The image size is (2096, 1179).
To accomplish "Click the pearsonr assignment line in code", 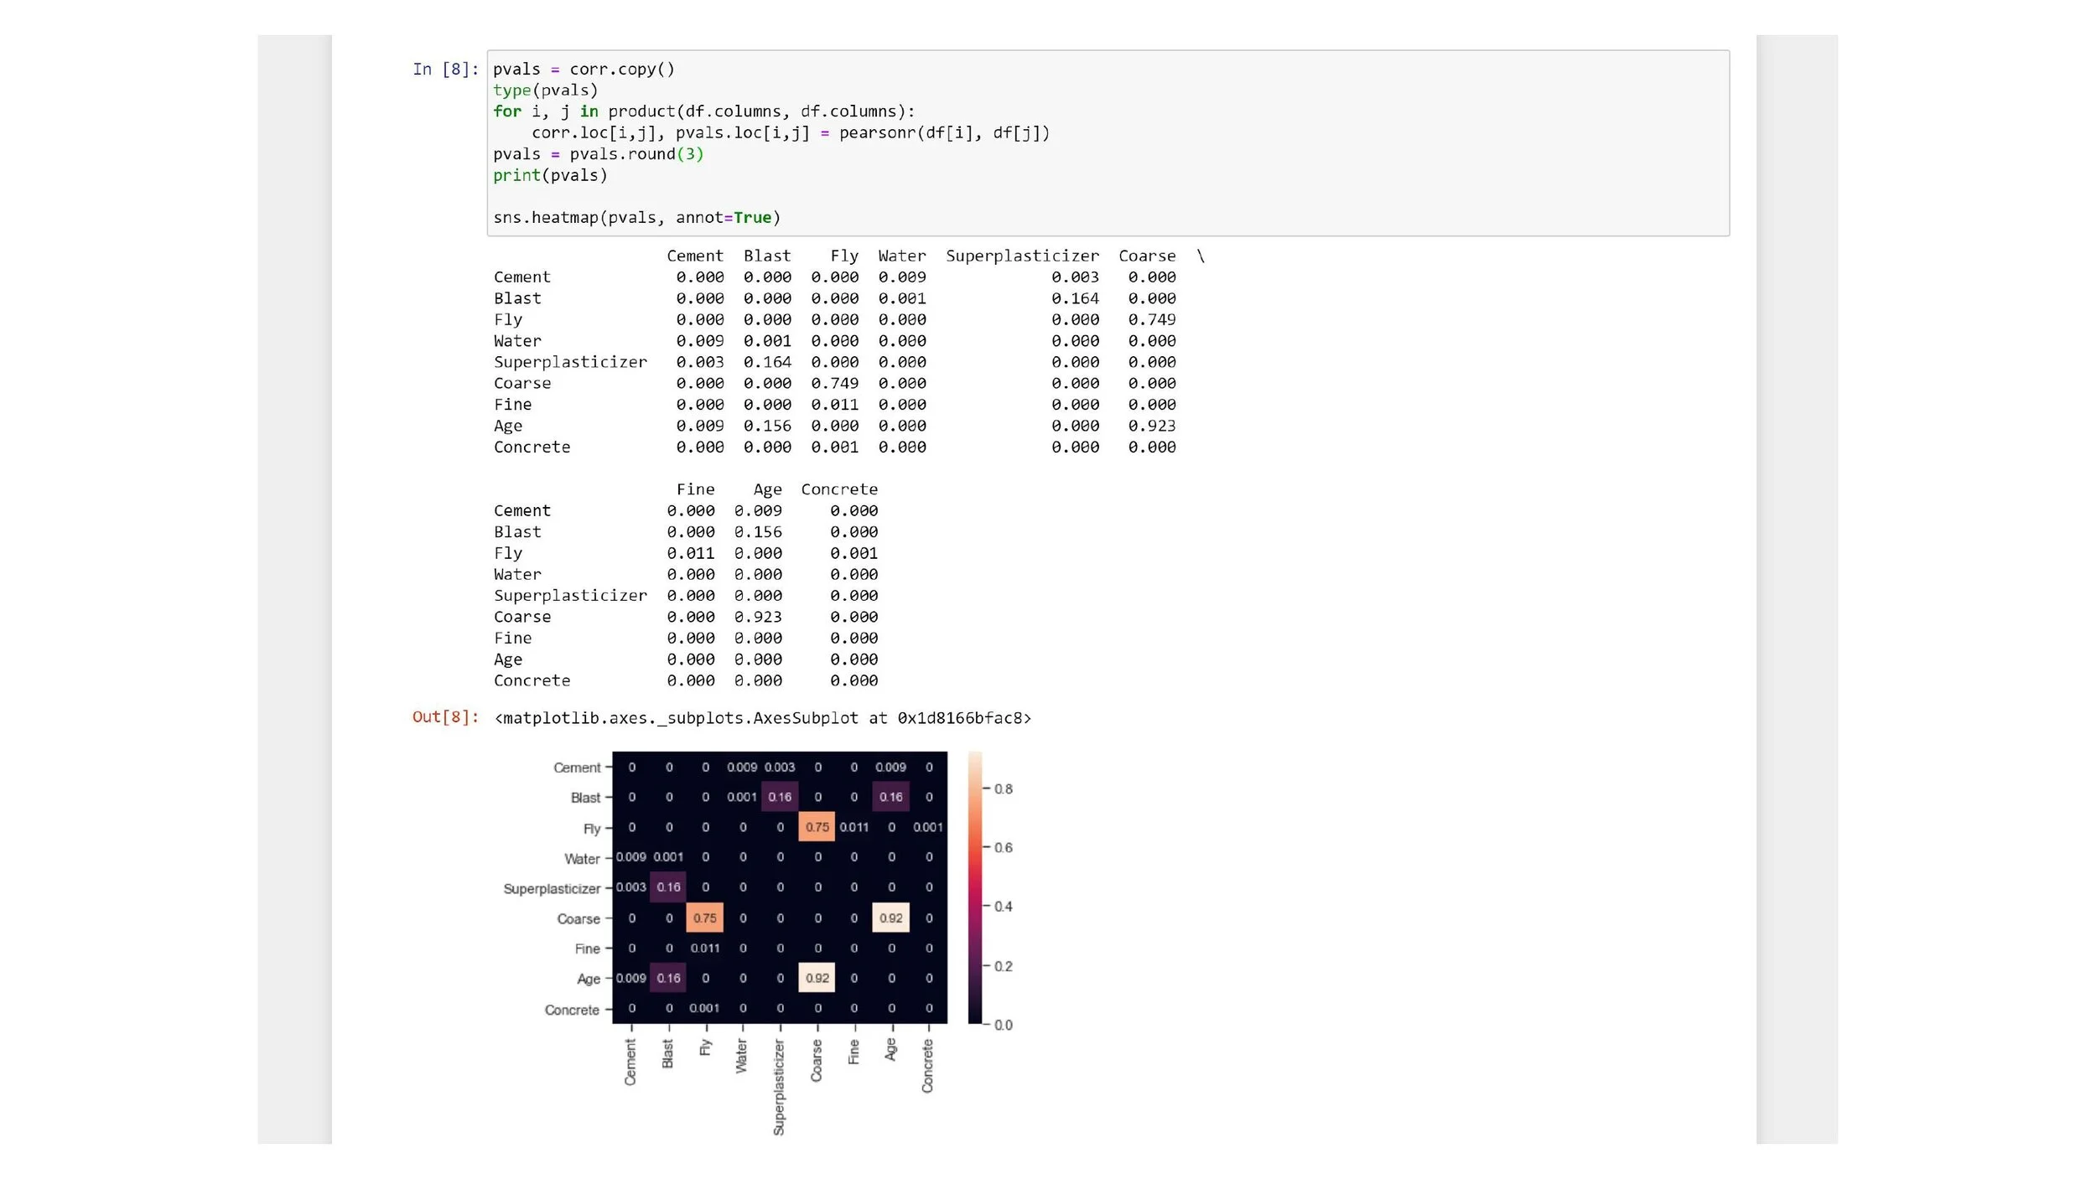I will 790,133.
